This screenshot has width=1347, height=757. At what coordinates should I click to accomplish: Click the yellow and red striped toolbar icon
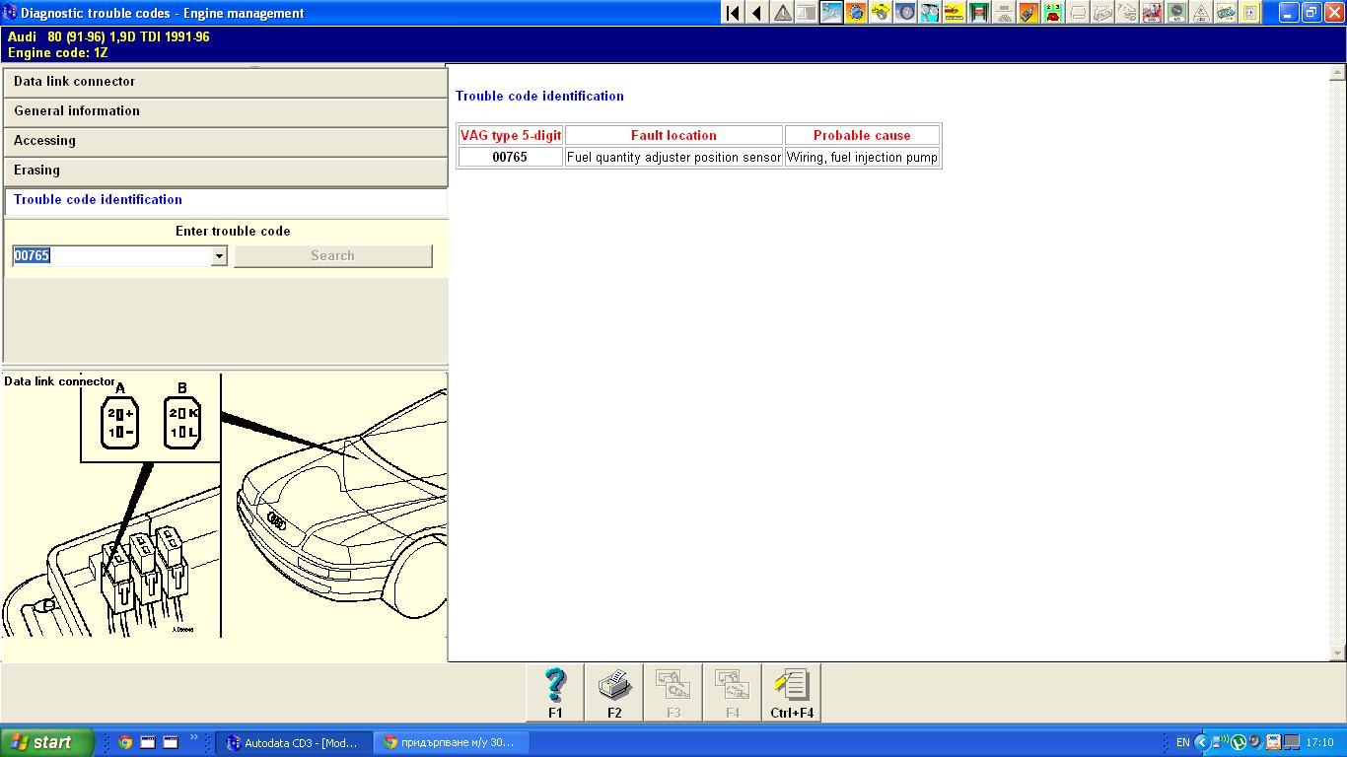(955, 13)
